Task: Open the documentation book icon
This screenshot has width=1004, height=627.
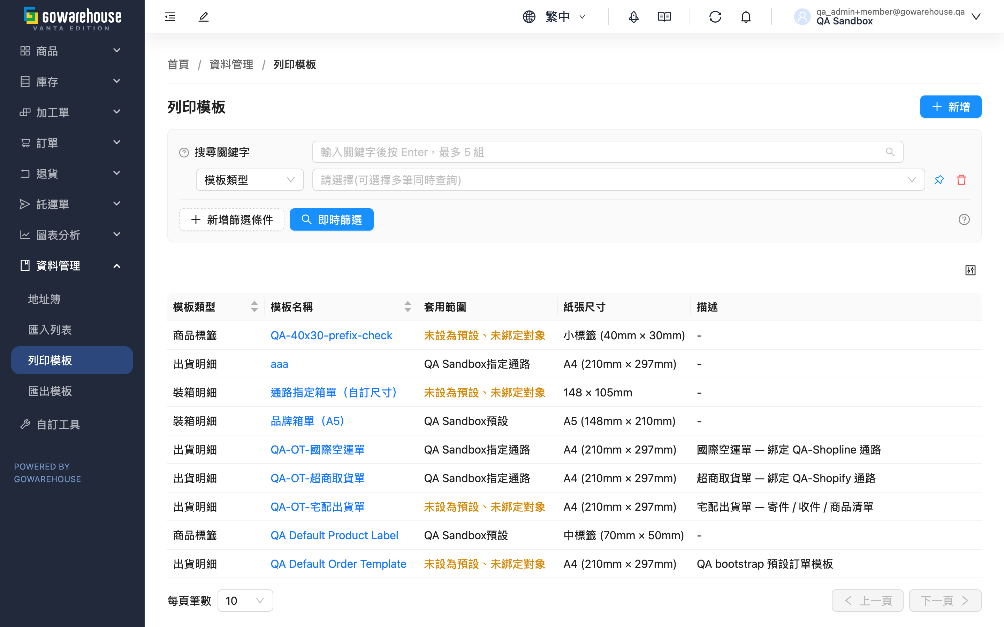Action: [664, 17]
